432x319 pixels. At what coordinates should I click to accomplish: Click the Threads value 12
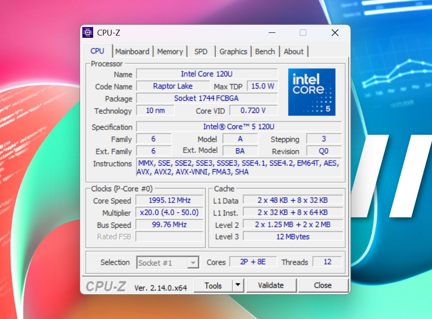pyautogui.click(x=327, y=262)
